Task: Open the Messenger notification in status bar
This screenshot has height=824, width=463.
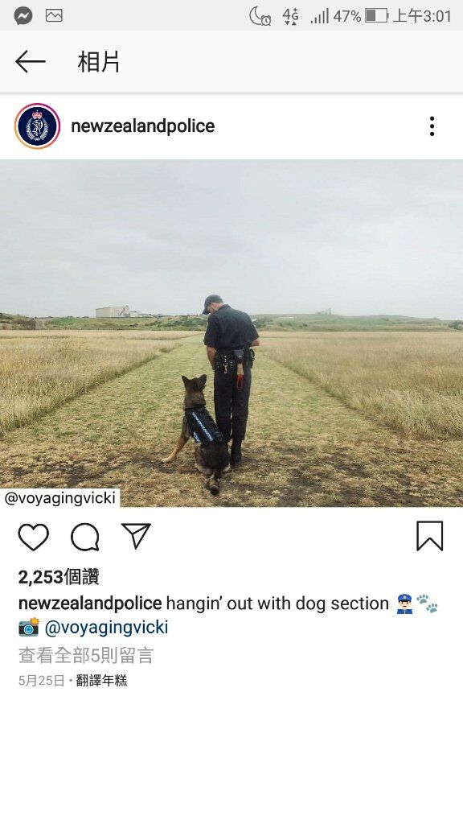Action: click(x=23, y=16)
